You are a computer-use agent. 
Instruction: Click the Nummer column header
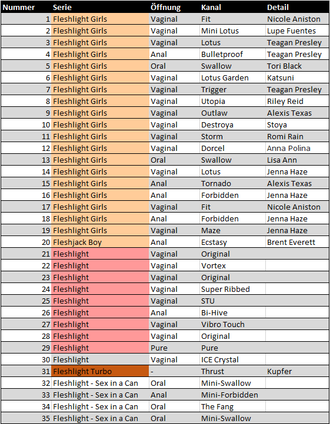click(26, 7)
